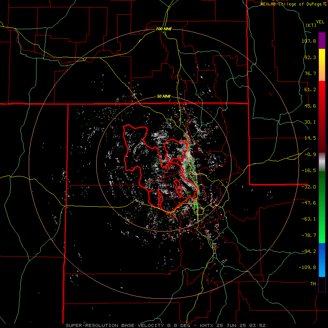Select the 45.6 velocity scale value

[x=310, y=106]
